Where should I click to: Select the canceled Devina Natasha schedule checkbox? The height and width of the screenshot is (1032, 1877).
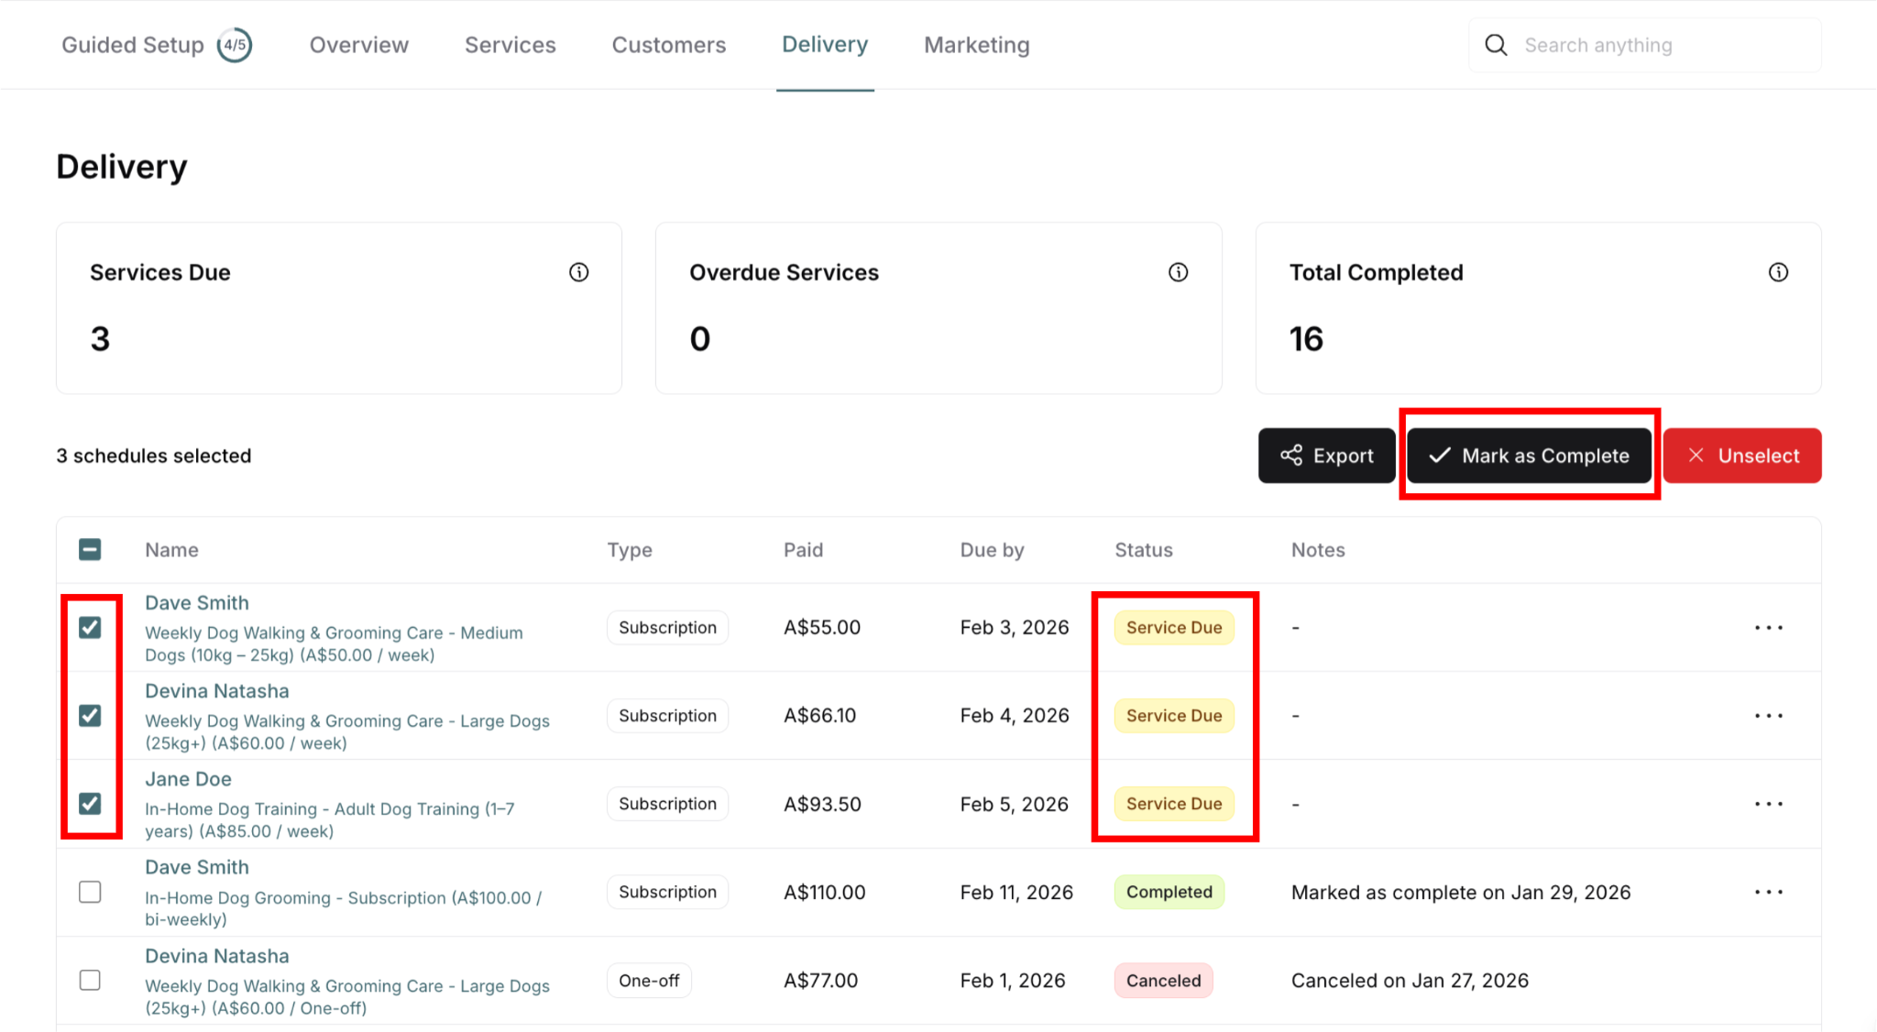pos(90,980)
